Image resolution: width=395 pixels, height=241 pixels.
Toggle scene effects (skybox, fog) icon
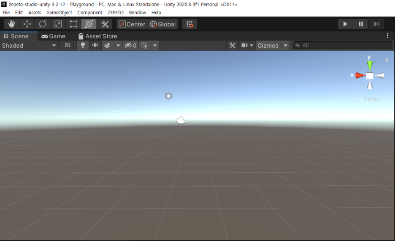point(107,46)
